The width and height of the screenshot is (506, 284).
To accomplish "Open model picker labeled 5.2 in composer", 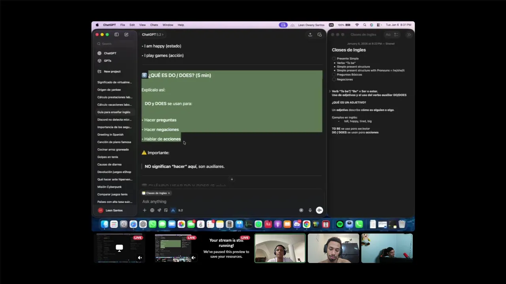I will 180,210.
